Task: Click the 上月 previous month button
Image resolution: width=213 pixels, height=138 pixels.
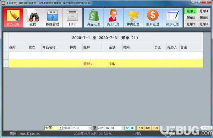Action: pyautogui.click(x=141, y=128)
